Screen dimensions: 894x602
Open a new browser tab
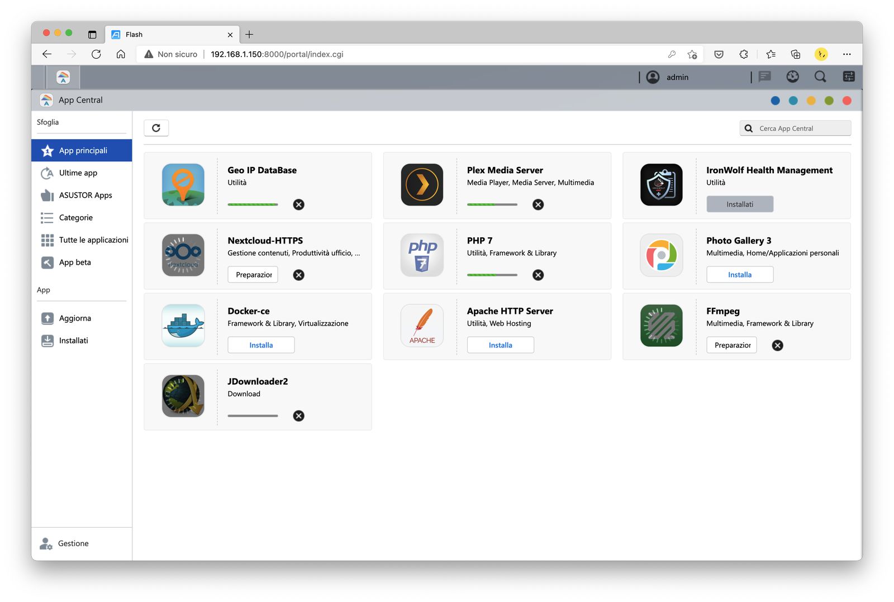(x=249, y=35)
